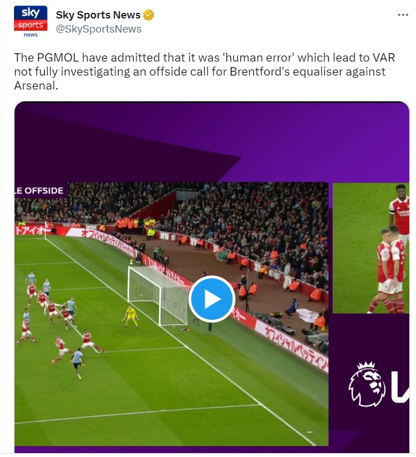Image resolution: width=416 pixels, height=457 pixels.
Task: Open the @SkySportsNews handle link
Action: (x=98, y=29)
